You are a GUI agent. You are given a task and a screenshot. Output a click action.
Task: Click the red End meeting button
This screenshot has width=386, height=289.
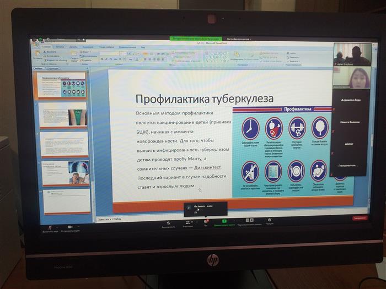[x=360, y=218]
